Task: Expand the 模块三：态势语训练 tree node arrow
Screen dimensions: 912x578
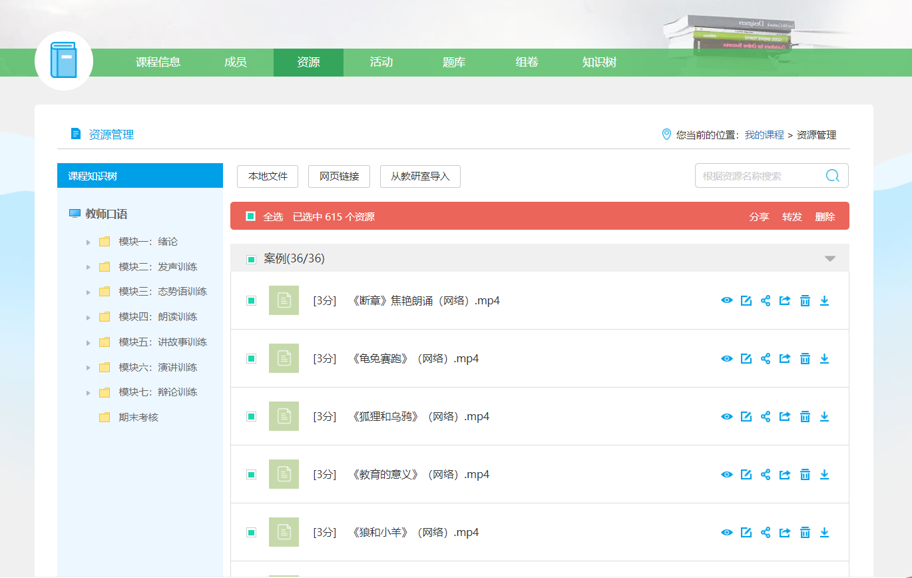Action: pos(88,292)
